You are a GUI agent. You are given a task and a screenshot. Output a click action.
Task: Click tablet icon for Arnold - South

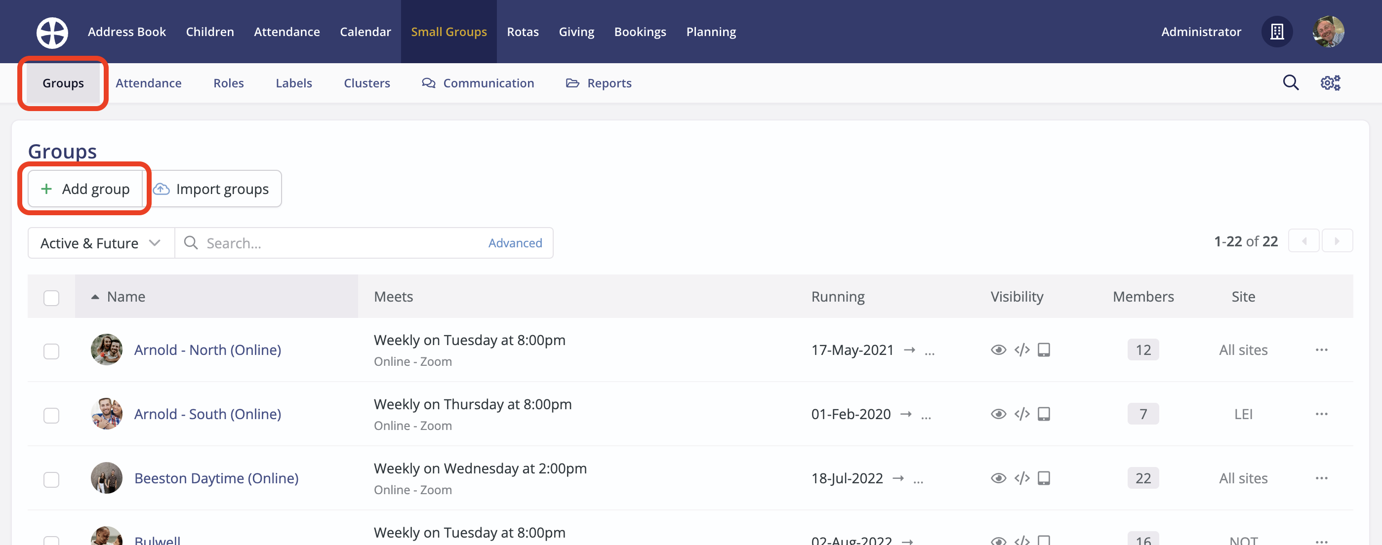click(x=1044, y=414)
